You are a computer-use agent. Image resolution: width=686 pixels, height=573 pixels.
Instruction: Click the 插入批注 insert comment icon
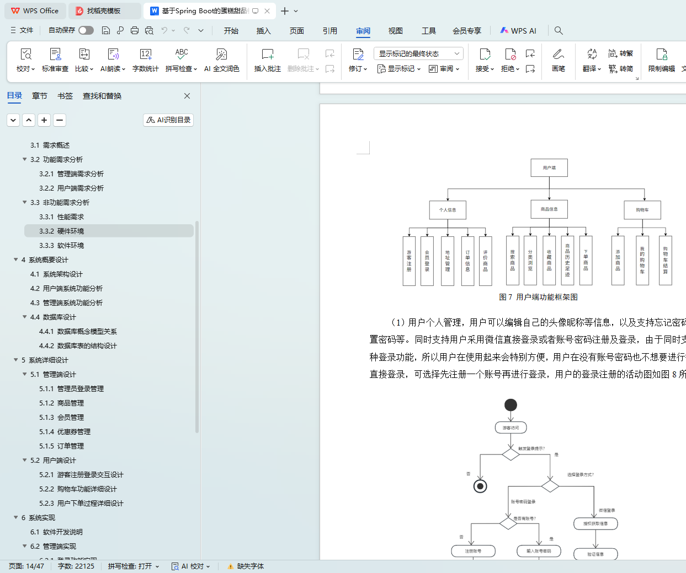click(267, 55)
